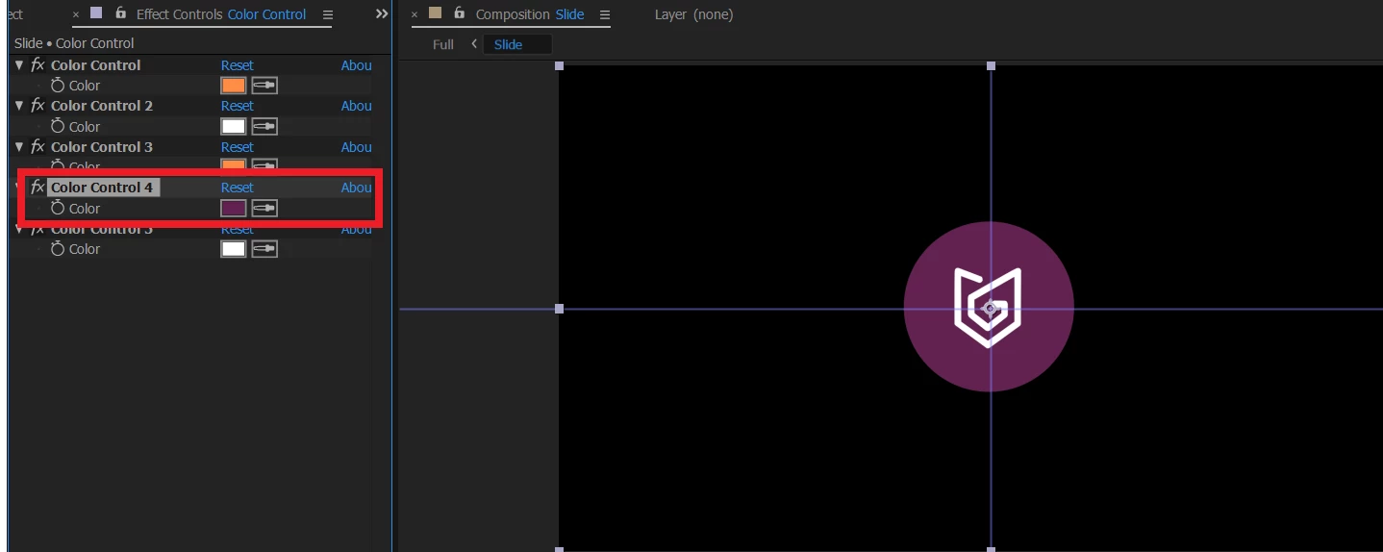This screenshot has height=552, width=1383.
Task: Open About for Color Control
Action: coord(357,65)
